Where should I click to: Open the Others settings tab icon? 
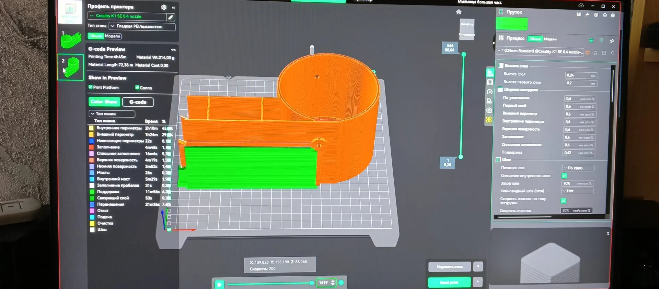coord(489,110)
